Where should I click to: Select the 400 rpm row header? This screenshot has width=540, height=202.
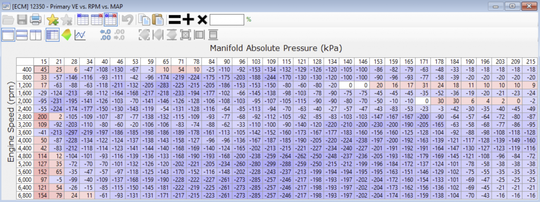(25, 69)
